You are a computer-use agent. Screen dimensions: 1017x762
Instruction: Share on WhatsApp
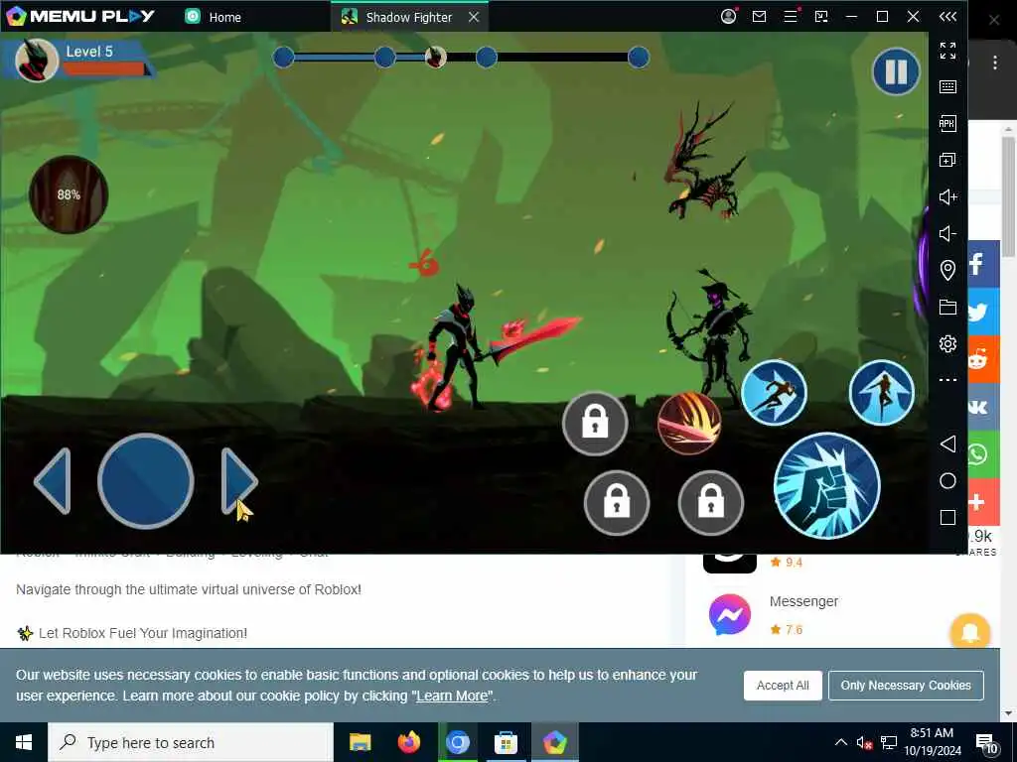tap(982, 454)
